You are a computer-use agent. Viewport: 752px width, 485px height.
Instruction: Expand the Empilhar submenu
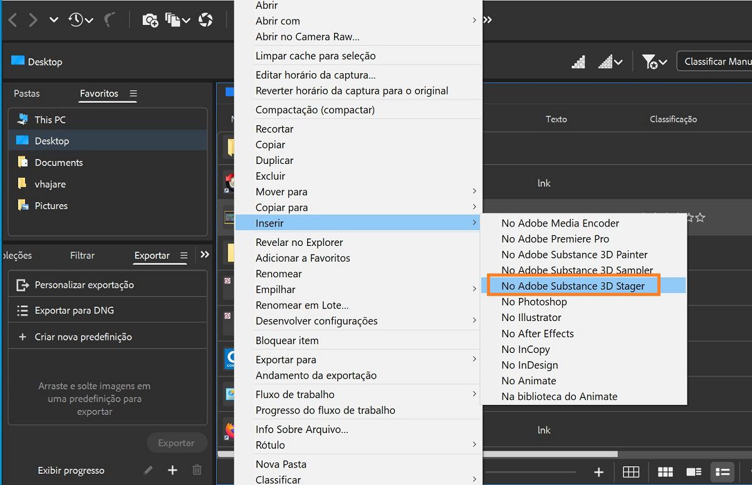(474, 289)
